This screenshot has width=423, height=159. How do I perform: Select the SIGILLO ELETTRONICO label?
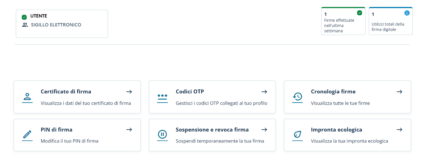(x=56, y=25)
